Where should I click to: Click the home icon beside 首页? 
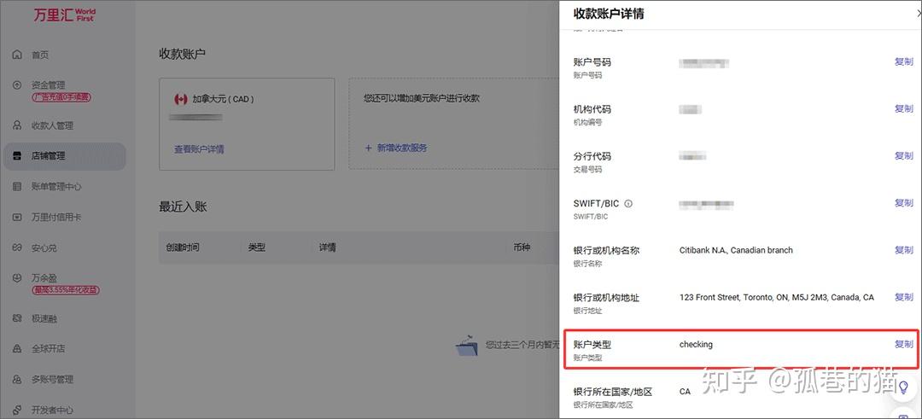pos(17,55)
